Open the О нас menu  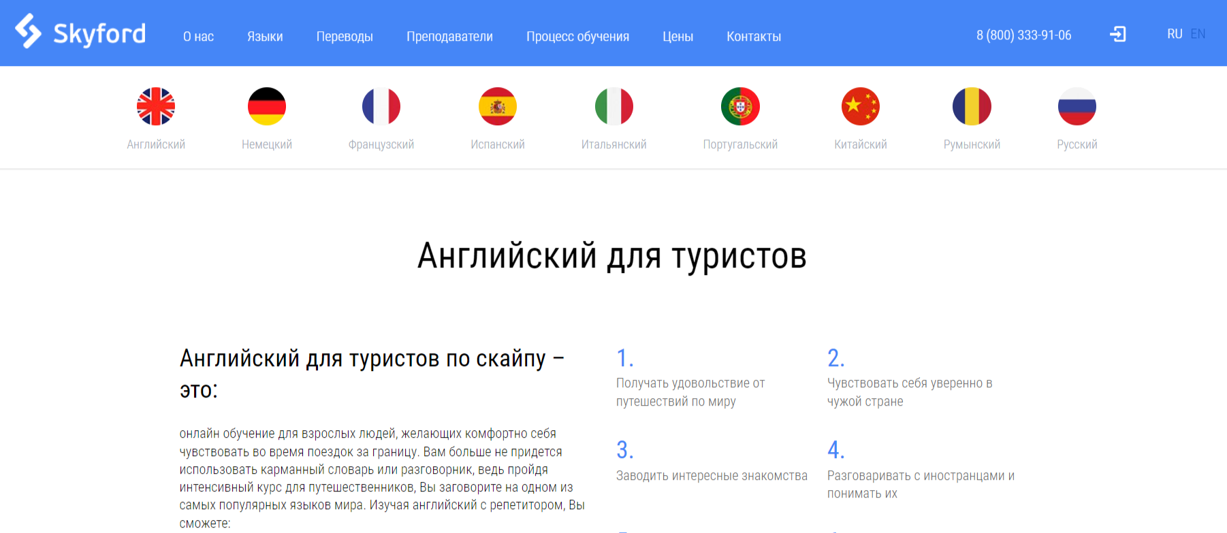click(x=198, y=36)
